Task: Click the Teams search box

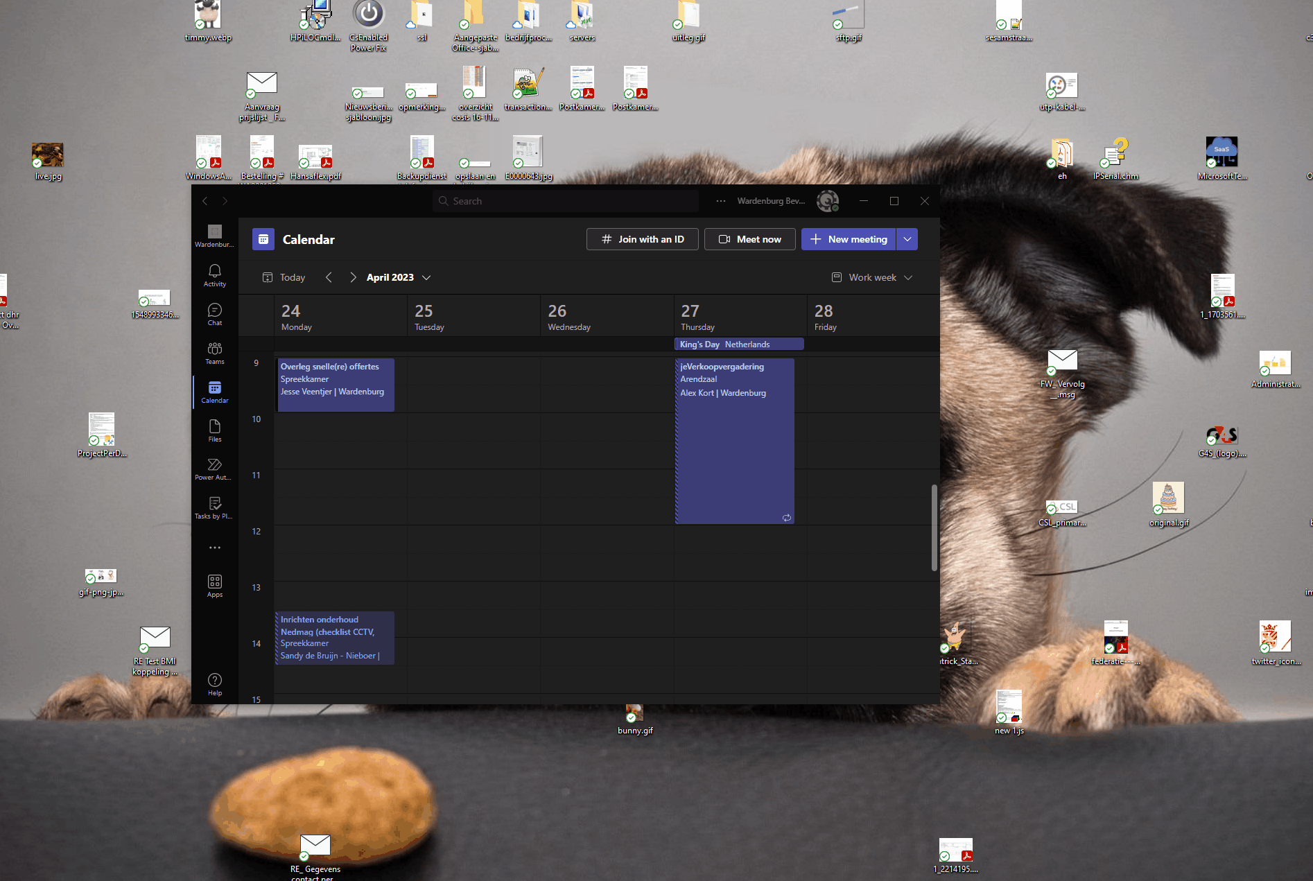Action: coord(566,201)
